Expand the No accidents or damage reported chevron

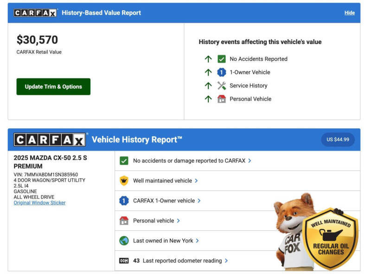click(250, 161)
